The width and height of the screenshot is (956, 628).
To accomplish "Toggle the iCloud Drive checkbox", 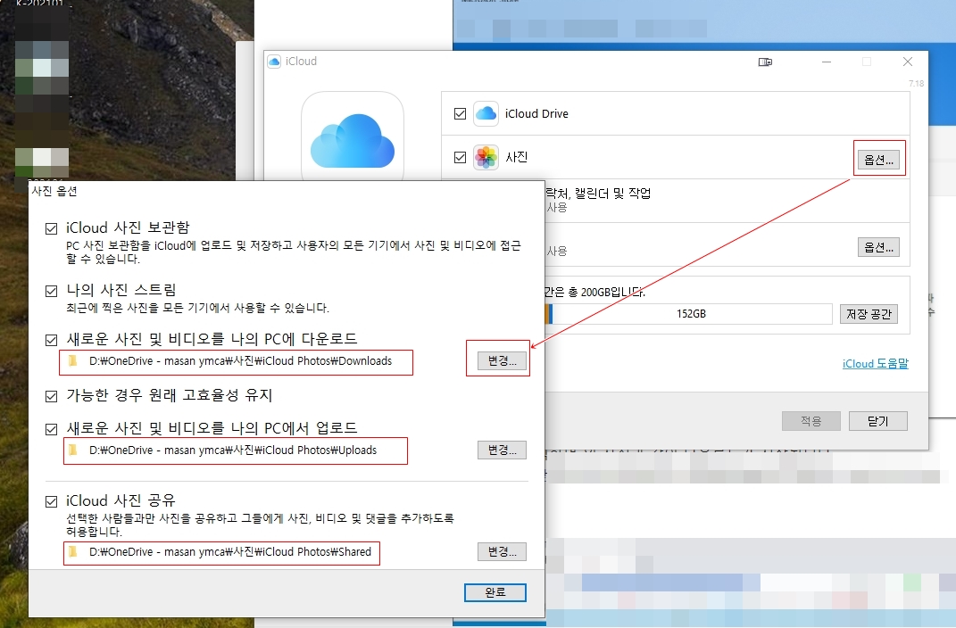I will (x=461, y=114).
